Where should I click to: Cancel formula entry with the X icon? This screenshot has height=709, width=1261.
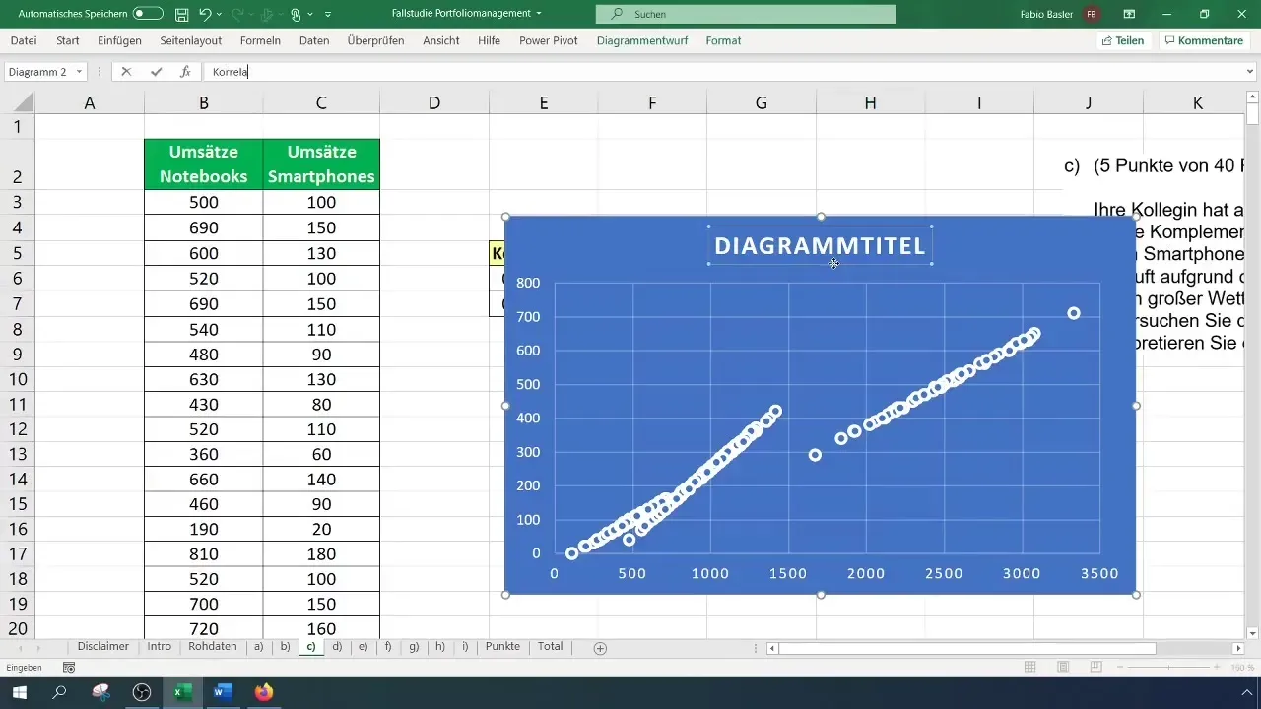[x=126, y=72]
